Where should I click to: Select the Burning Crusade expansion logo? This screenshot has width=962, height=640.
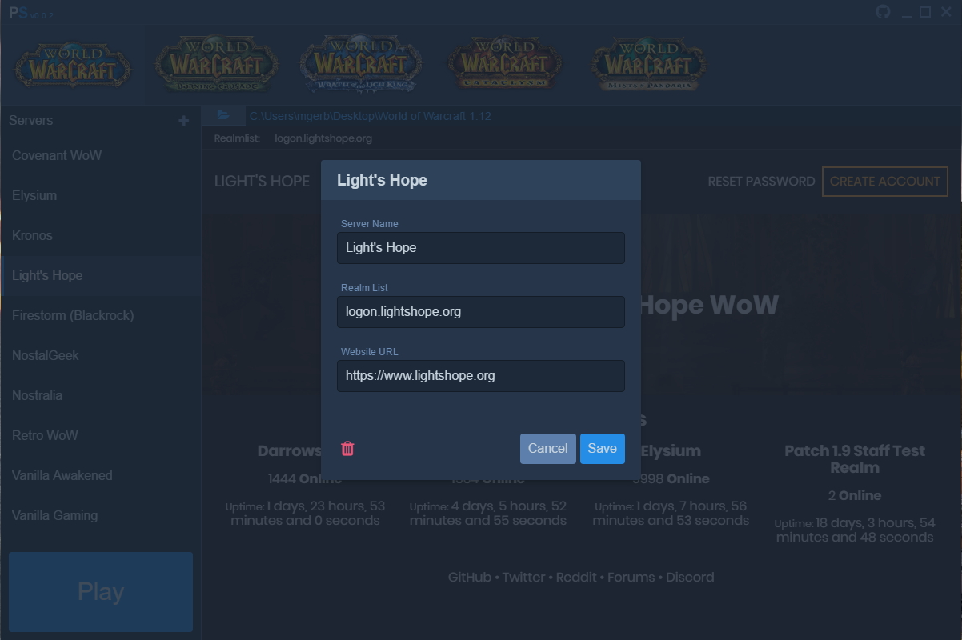coord(216,64)
